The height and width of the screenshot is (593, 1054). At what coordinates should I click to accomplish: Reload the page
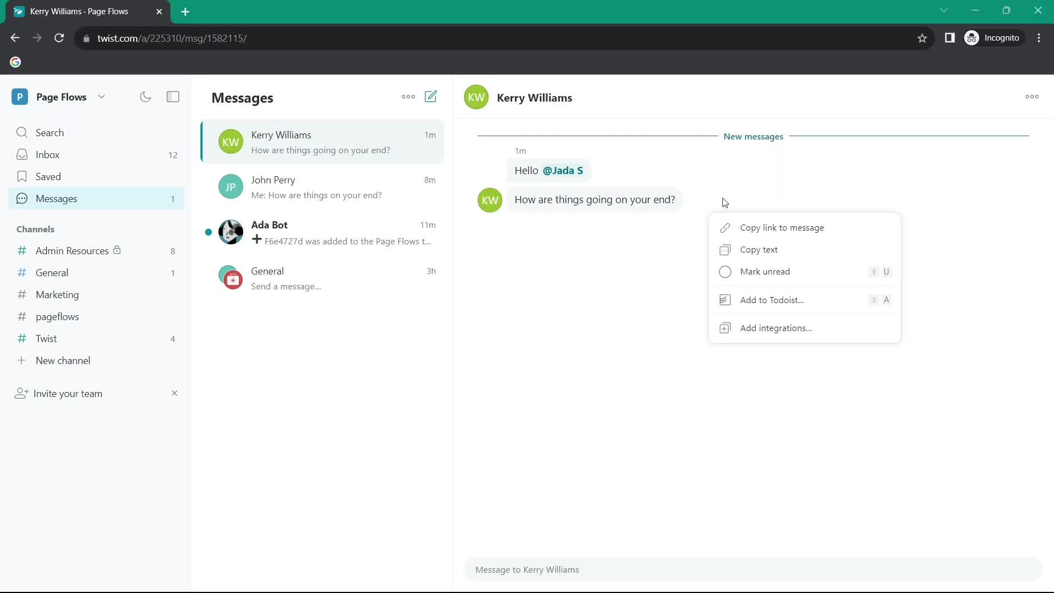[x=59, y=38]
